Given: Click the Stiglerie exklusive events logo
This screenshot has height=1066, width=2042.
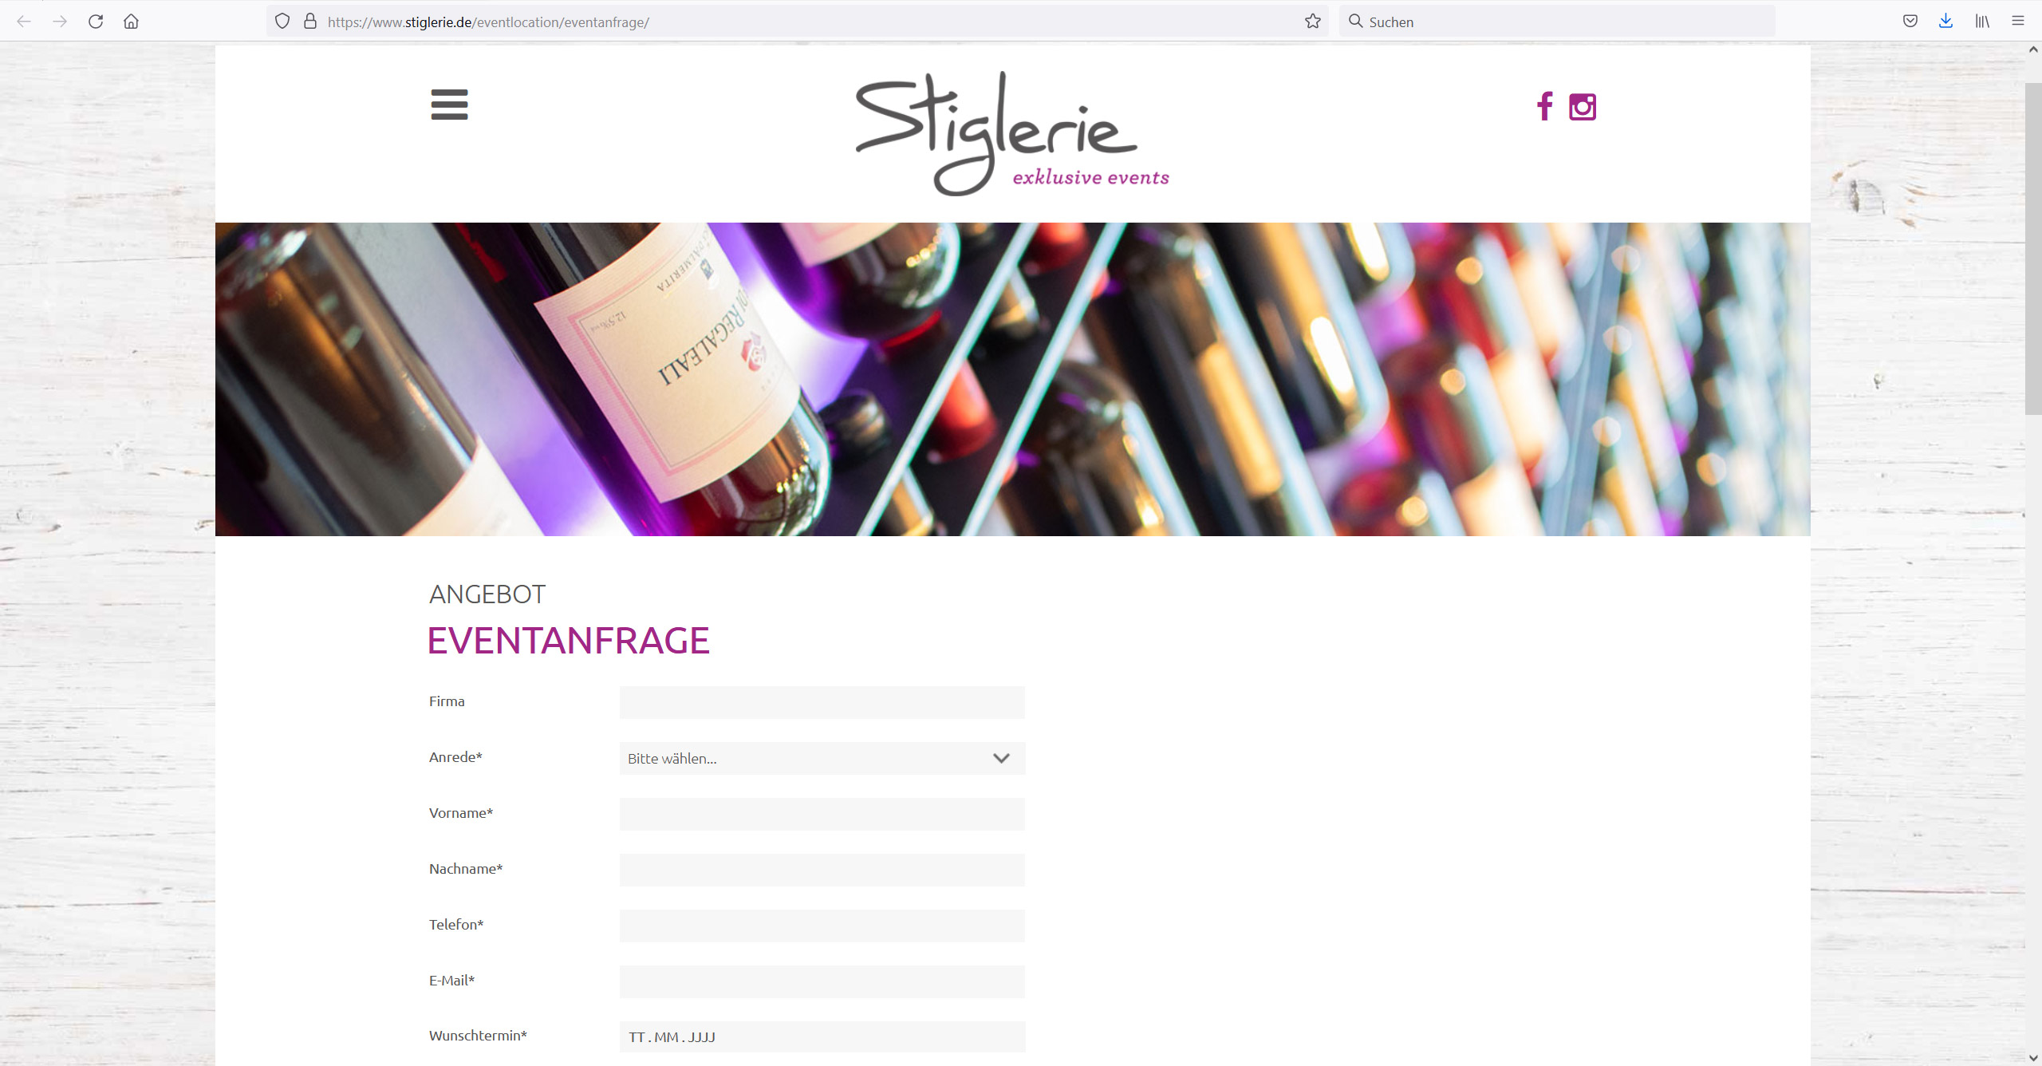Looking at the screenshot, I should click(x=1012, y=134).
